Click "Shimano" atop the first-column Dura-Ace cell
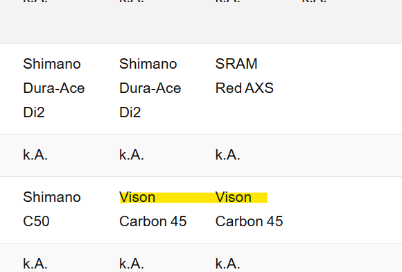 (52, 64)
